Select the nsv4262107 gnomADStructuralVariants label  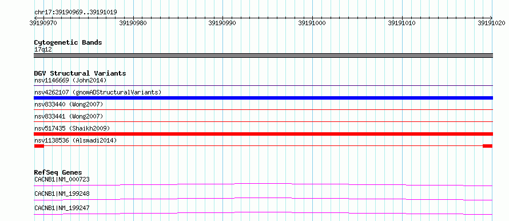point(98,92)
